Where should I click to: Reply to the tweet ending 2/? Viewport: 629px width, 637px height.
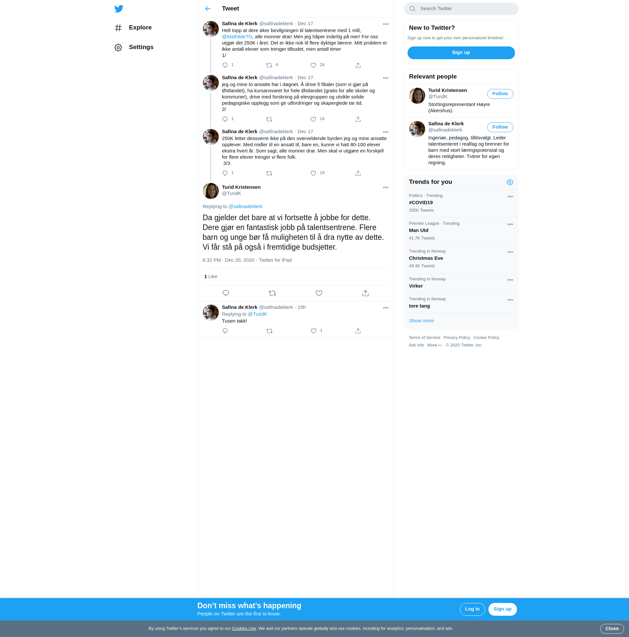click(x=225, y=119)
